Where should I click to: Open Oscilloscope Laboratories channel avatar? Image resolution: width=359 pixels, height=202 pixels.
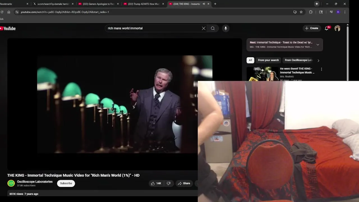[x=11, y=183]
